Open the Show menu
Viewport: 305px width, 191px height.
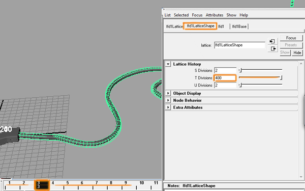coord(231,15)
